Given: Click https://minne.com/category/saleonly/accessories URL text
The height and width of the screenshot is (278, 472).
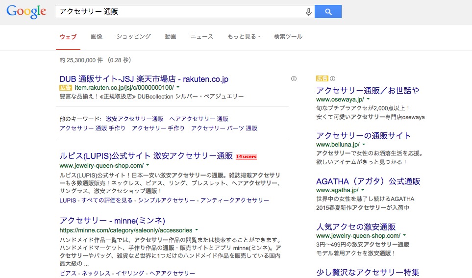Looking at the screenshot, I should (x=126, y=230).
